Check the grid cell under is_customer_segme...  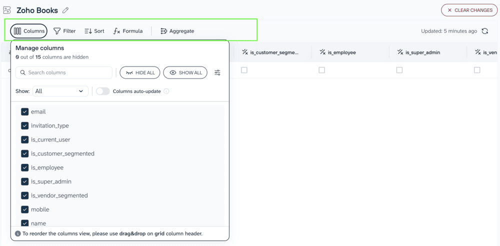(x=244, y=70)
